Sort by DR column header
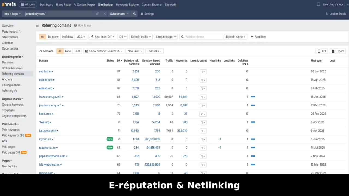The width and height of the screenshot is (349, 196). point(119,60)
